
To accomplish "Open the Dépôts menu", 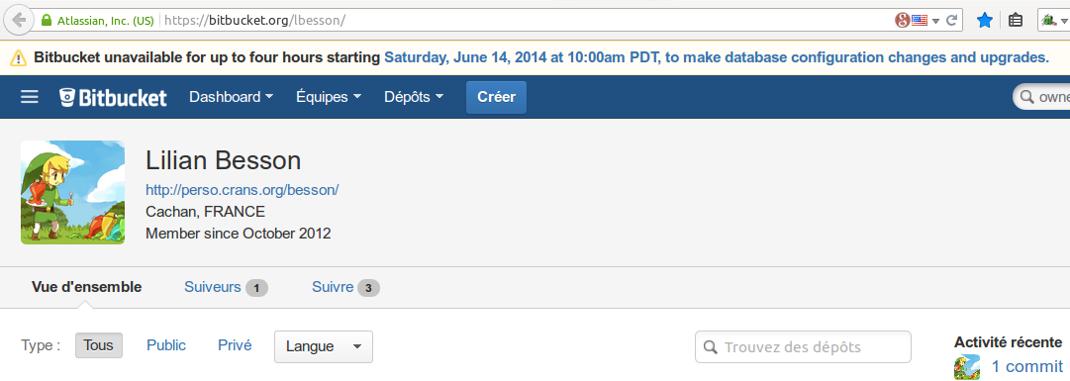I will [x=414, y=97].
